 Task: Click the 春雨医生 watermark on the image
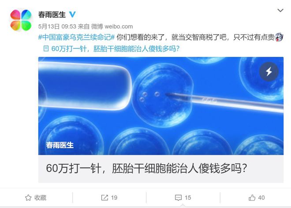point(60,145)
